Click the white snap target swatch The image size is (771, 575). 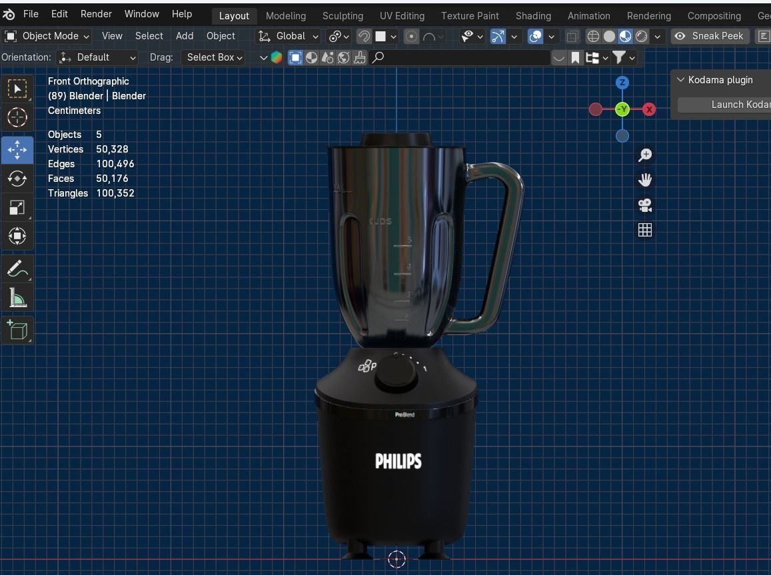point(380,37)
